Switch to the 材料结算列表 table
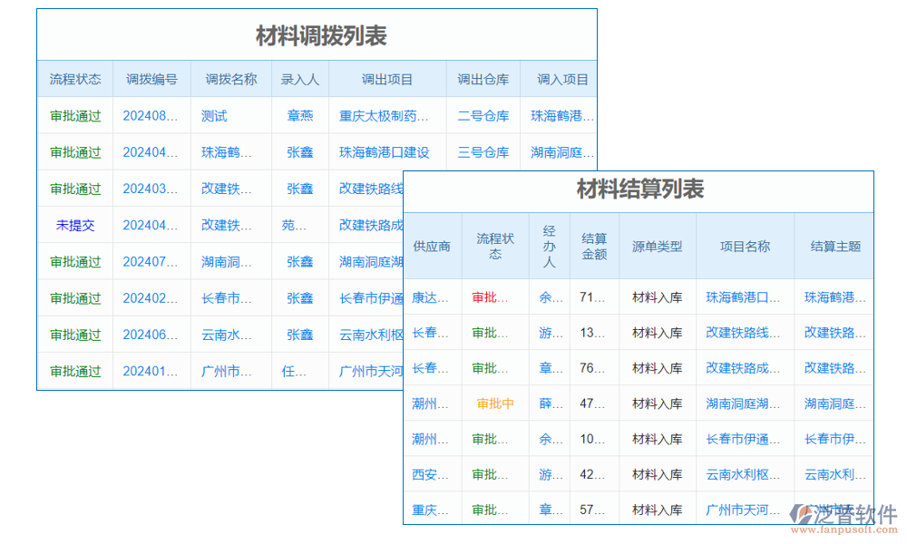The width and height of the screenshot is (907, 544). pos(639,192)
